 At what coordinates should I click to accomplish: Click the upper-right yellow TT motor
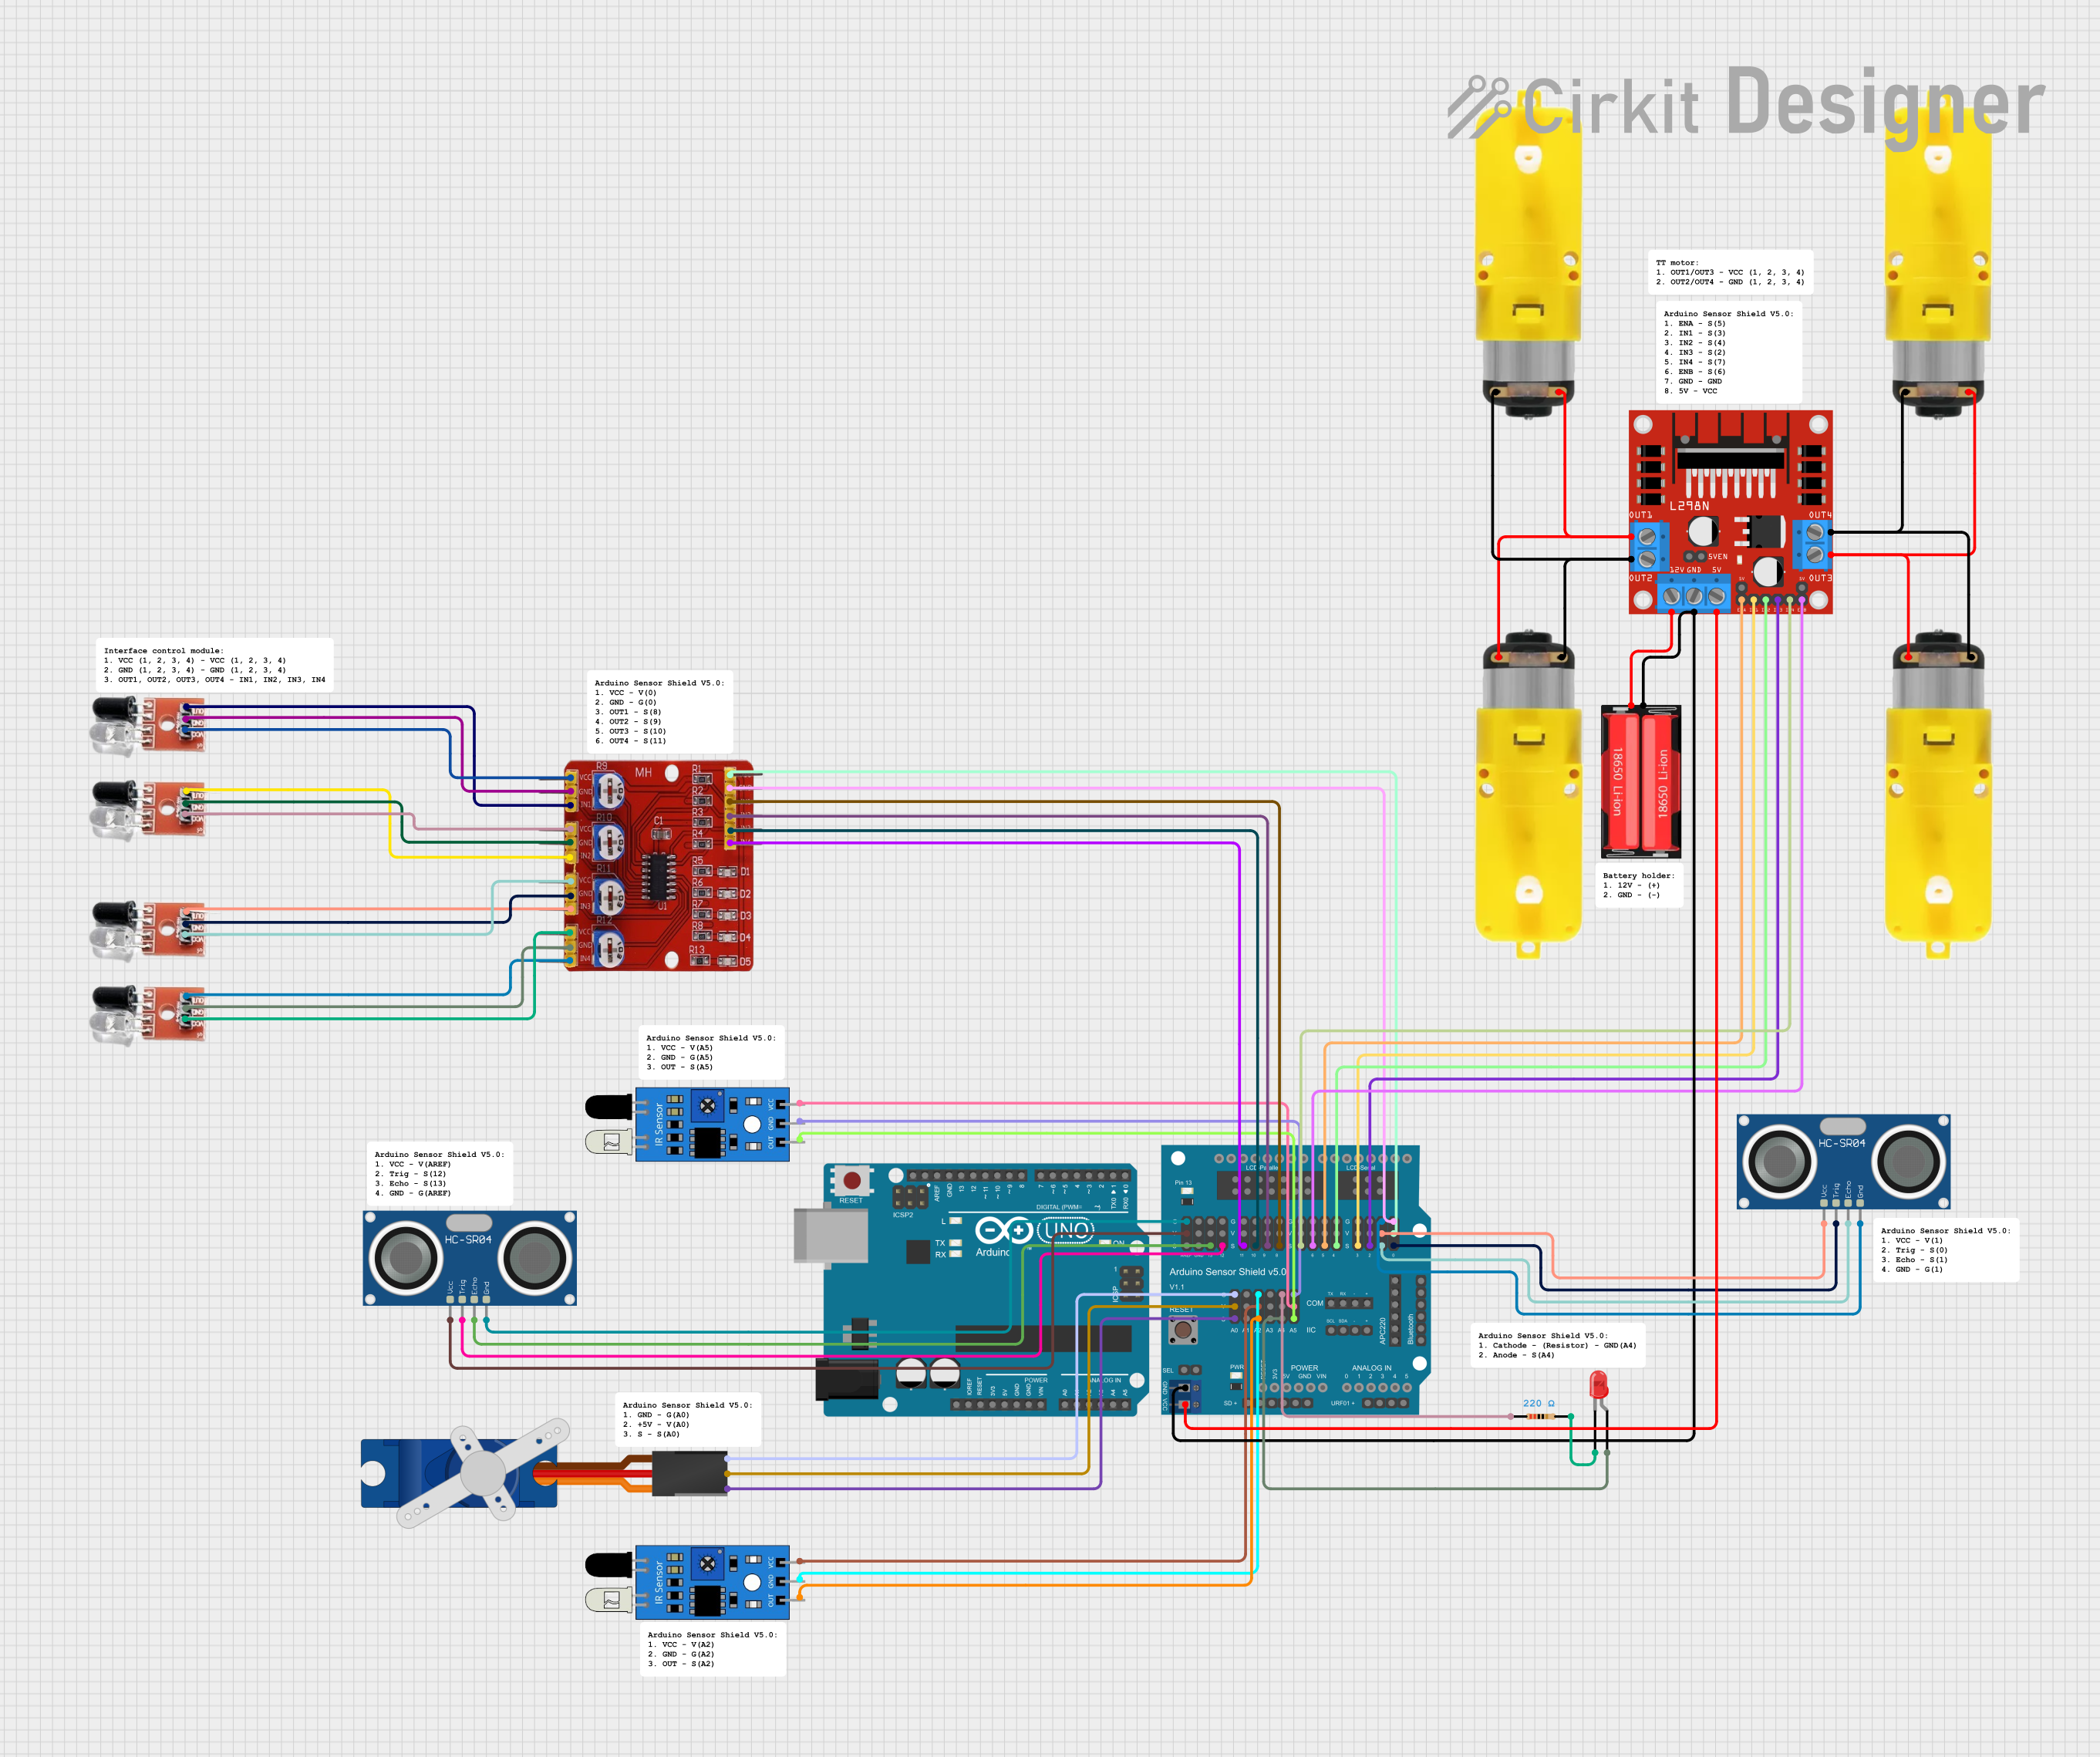(1938, 256)
